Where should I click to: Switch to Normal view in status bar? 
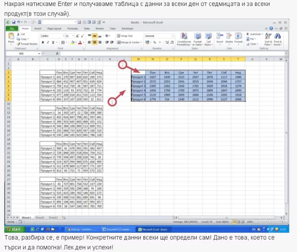(x=234, y=222)
